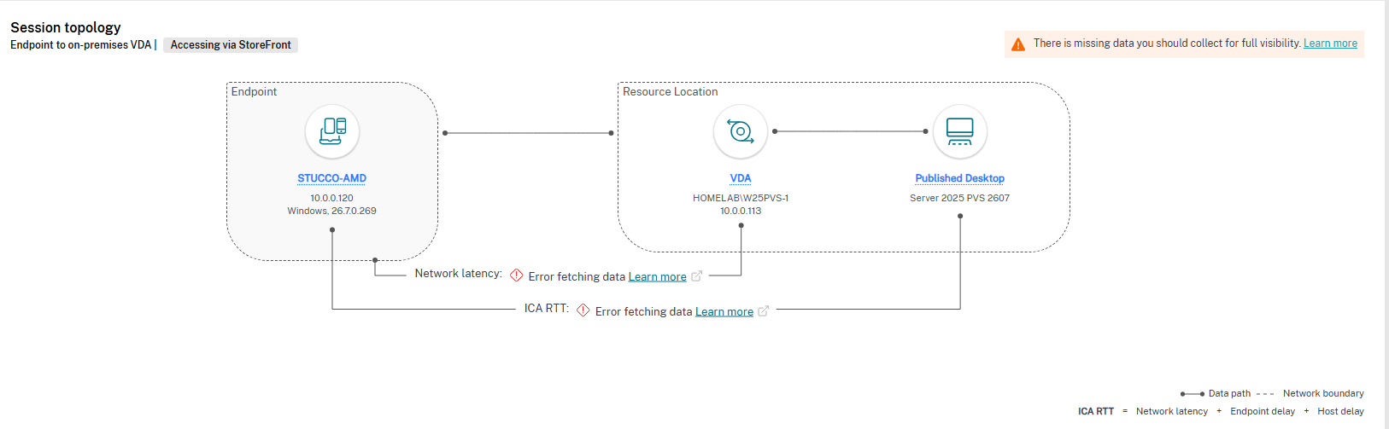
Task: Click the Endpoint box label
Action: pyautogui.click(x=254, y=91)
